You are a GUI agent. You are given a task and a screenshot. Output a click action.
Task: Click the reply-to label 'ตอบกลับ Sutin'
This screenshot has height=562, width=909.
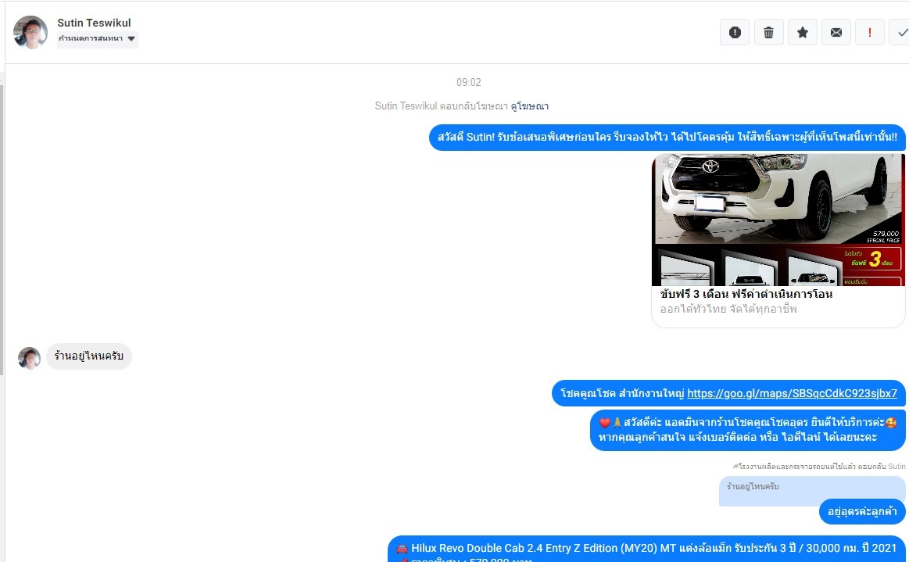(x=881, y=467)
